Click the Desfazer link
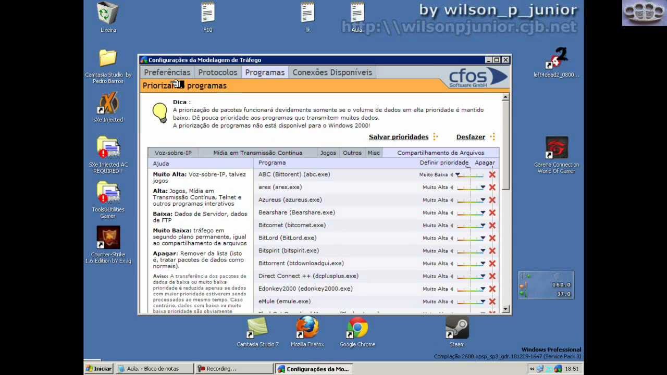Viewport: 667px width, 375px height. coord(471,137)
